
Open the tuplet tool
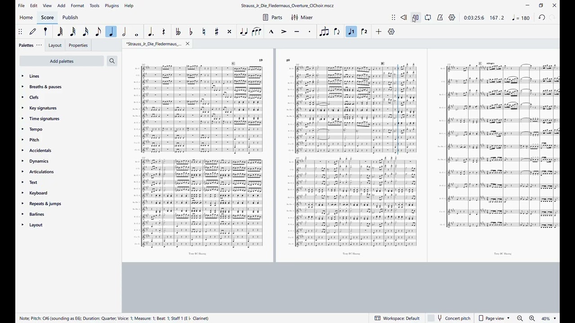tap(324, 32)
